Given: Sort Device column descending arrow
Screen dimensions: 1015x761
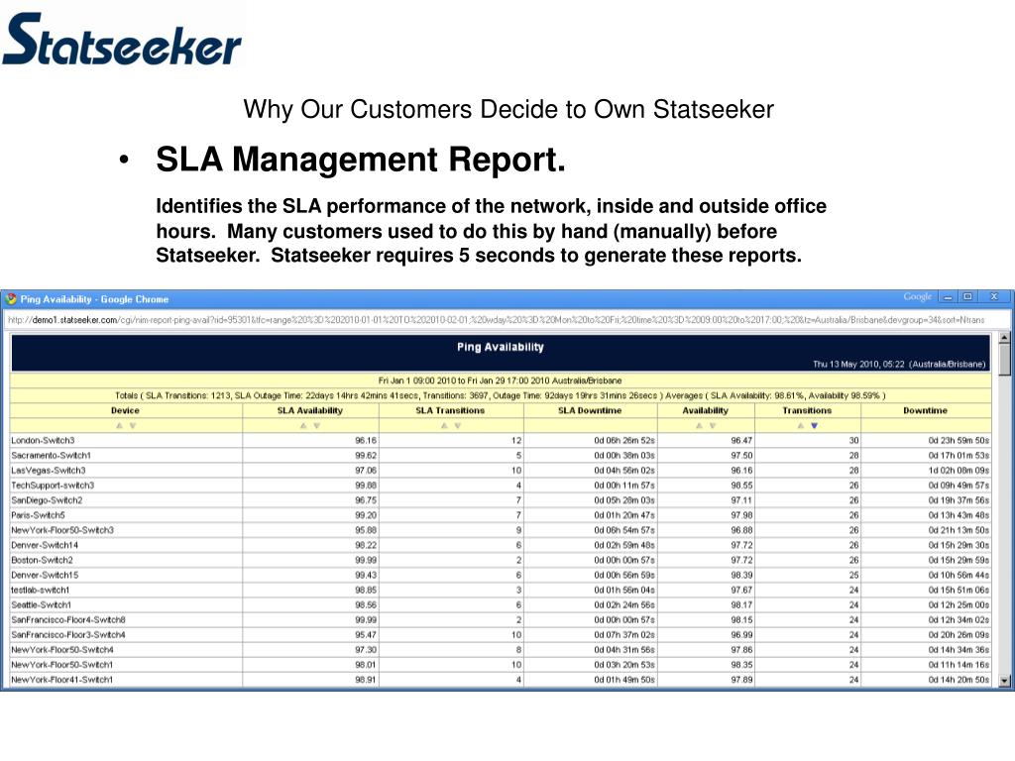Looking at the screenshot, I should coord(133,426).
